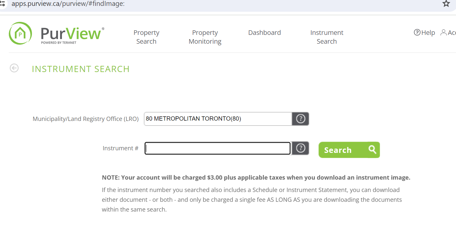Click the green PurView house logo icon
This screenshot has width=456, height=251.
pos(20,33)
